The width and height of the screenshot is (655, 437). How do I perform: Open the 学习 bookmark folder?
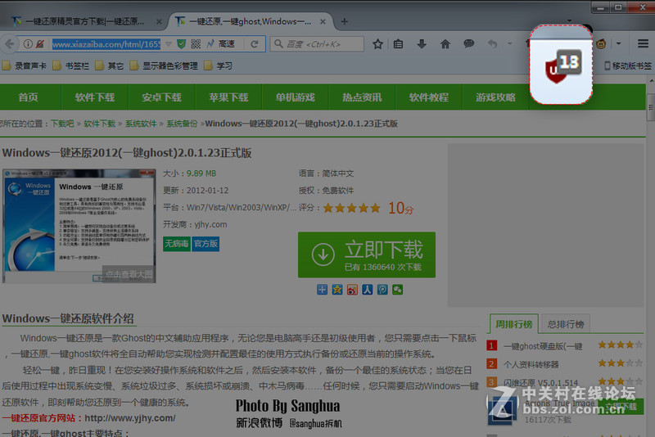pyautogui.click(x=218, y=65)
